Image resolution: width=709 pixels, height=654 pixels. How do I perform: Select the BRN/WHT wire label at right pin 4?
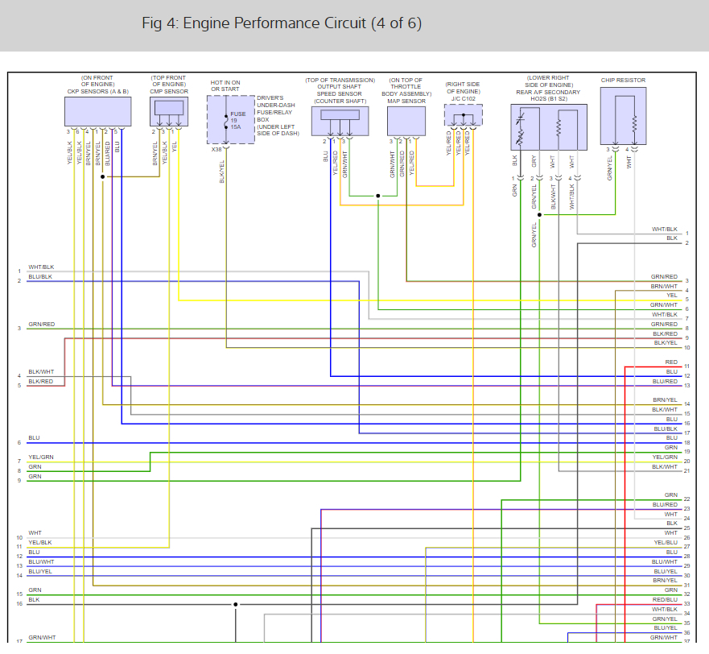(x=664, y=286)
